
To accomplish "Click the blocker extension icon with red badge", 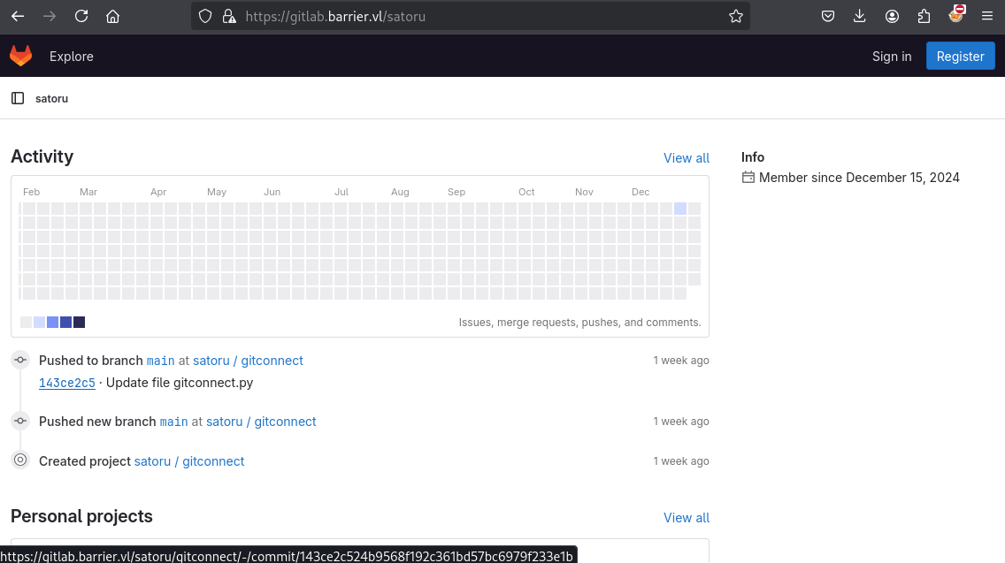I will [x=956, y=15].
